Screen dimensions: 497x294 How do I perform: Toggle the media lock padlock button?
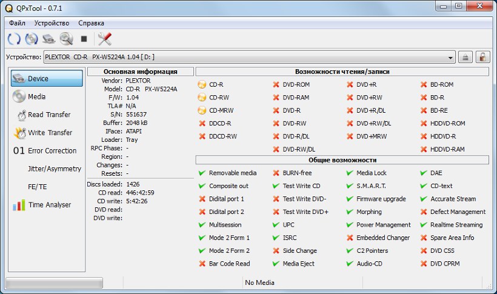[x=482, y=57]
